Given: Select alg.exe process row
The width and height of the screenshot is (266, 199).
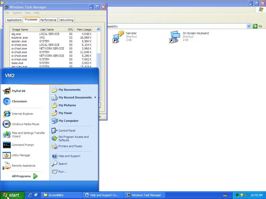Looking at the screenshot, I should (53, 34).
